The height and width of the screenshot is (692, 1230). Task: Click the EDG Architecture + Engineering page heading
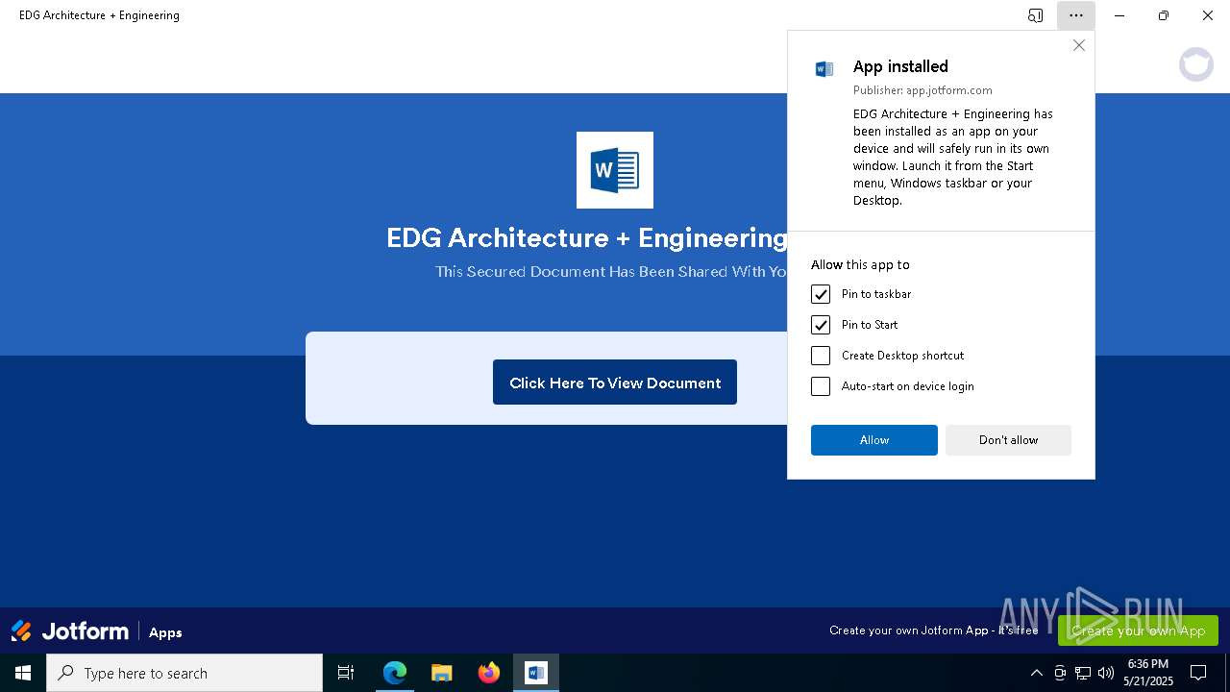(x=587, y=238)
